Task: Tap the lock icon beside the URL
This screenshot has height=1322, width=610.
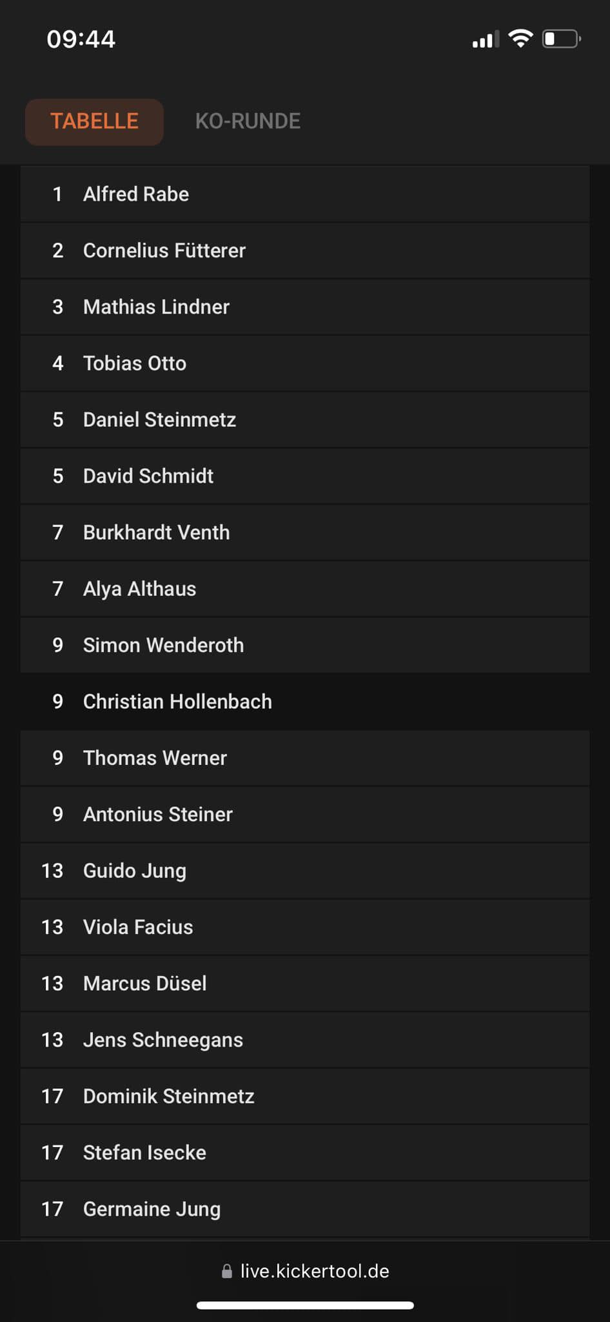Action: click(227, 1271)
